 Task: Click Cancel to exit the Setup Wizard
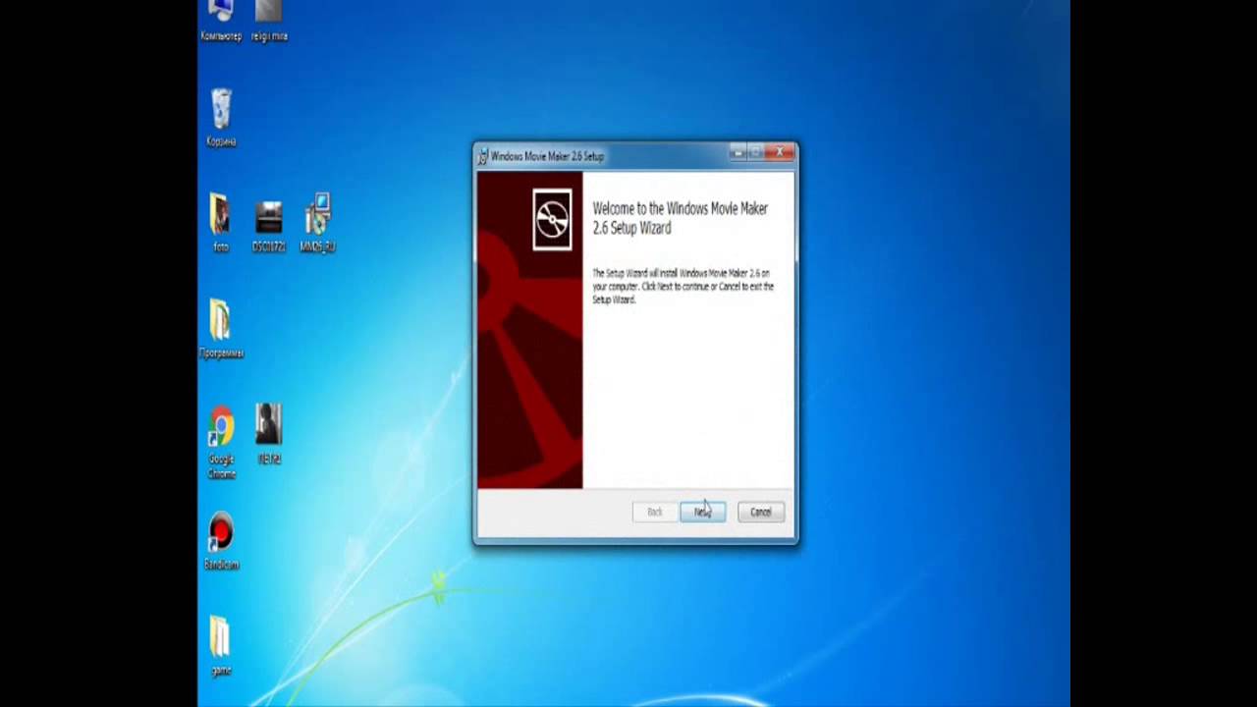[761, 512]
